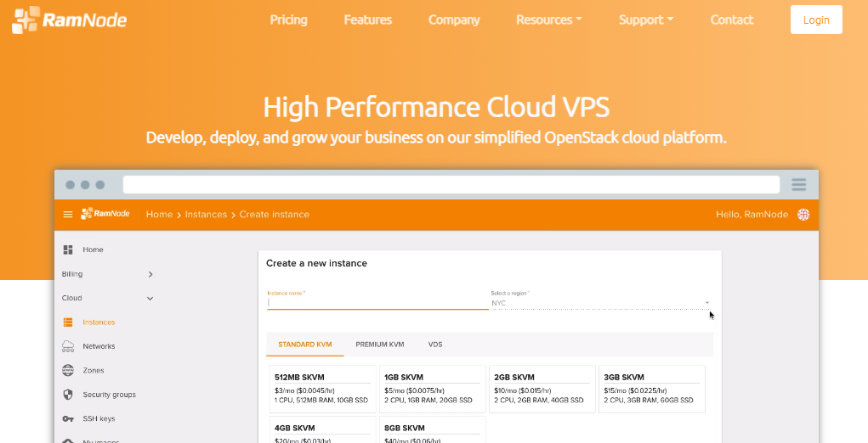
Task: Switch to the VDS tab
Action: [435, 344]
